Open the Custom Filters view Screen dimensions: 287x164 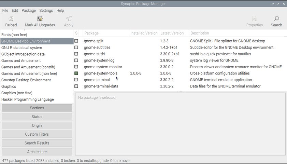(37, 134)
